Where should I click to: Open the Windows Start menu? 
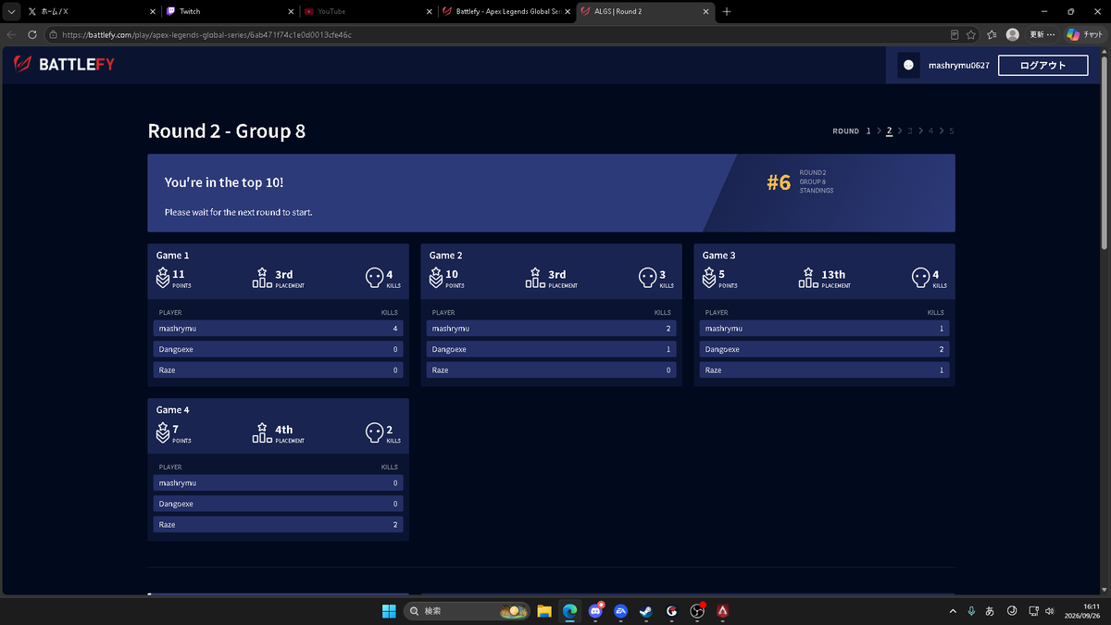point(388,611)
